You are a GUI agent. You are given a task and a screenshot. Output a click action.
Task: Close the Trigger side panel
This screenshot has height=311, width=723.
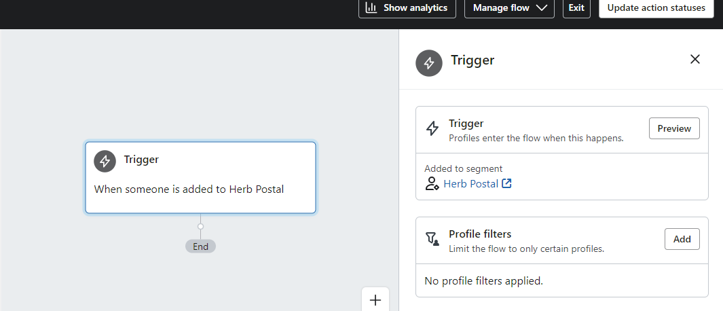[x=695, y=59]
